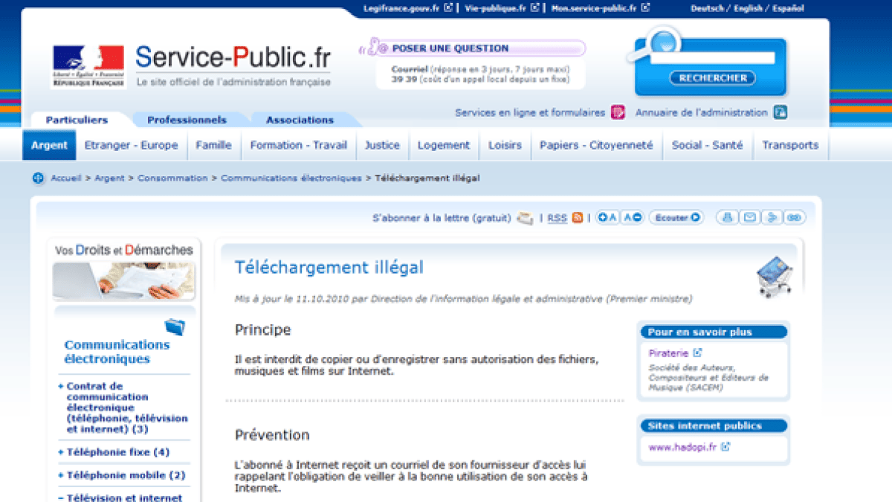The height and width of the screenshot is (502, 892).
Task: Open the Justice menu item
Action: click(x=382, y=145)
